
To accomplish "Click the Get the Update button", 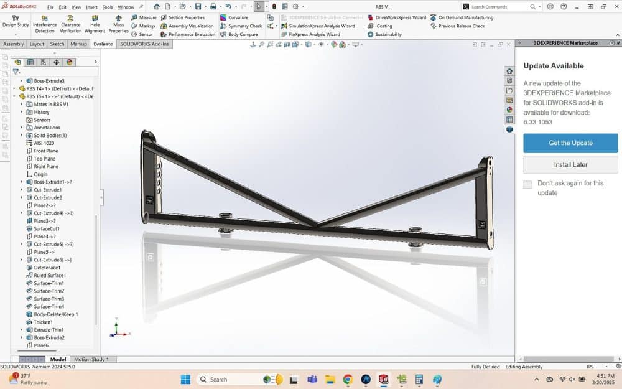I will [x=570, y=143].
